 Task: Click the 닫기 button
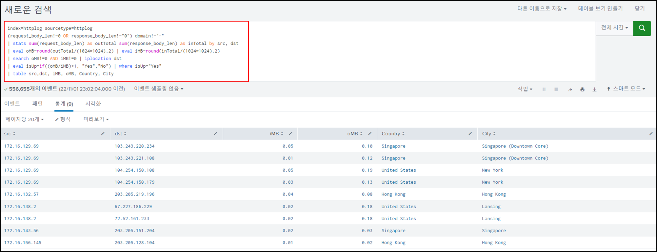point(640,9)
